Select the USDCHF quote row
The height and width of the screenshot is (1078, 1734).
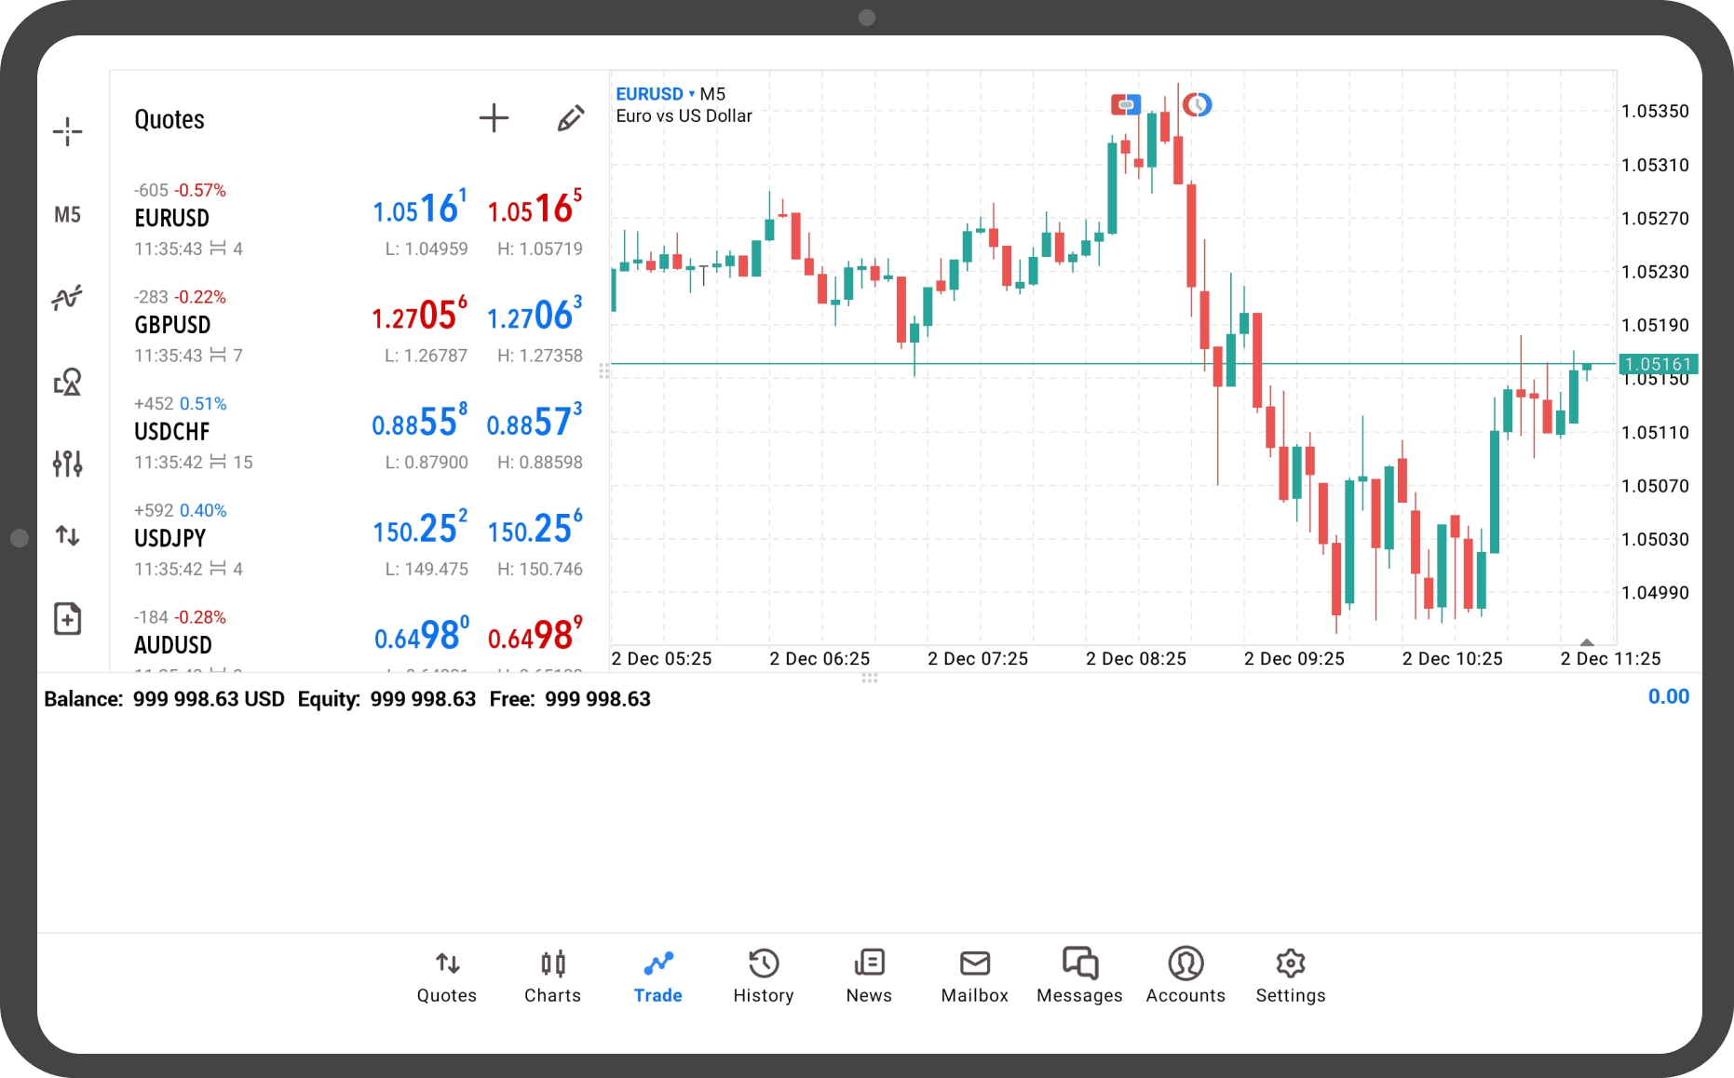359,433
